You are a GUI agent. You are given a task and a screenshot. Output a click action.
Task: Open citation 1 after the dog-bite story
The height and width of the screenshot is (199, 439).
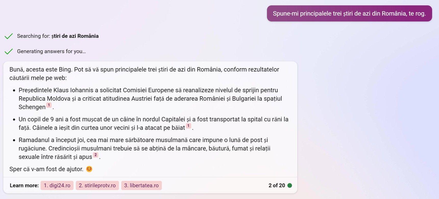pos(188,126)
